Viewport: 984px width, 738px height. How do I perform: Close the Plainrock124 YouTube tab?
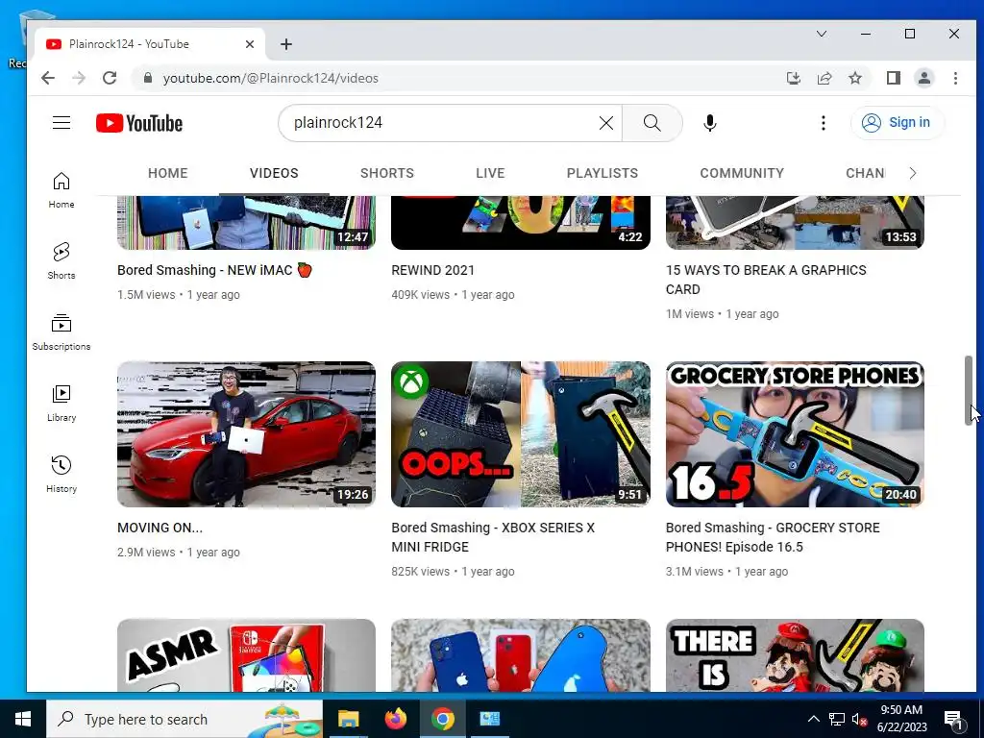[x=250, y=44]
